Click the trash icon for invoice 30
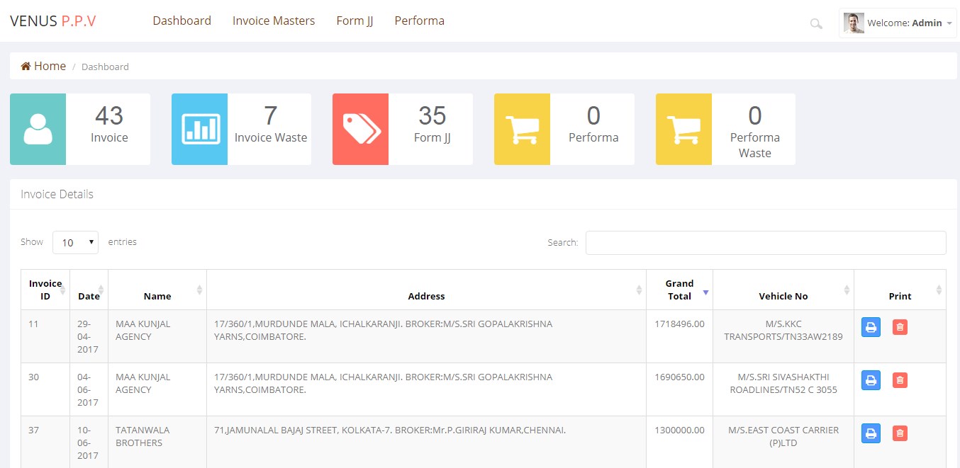The width and height of the screenshot is (960, 468). click(x=900, y=380)
